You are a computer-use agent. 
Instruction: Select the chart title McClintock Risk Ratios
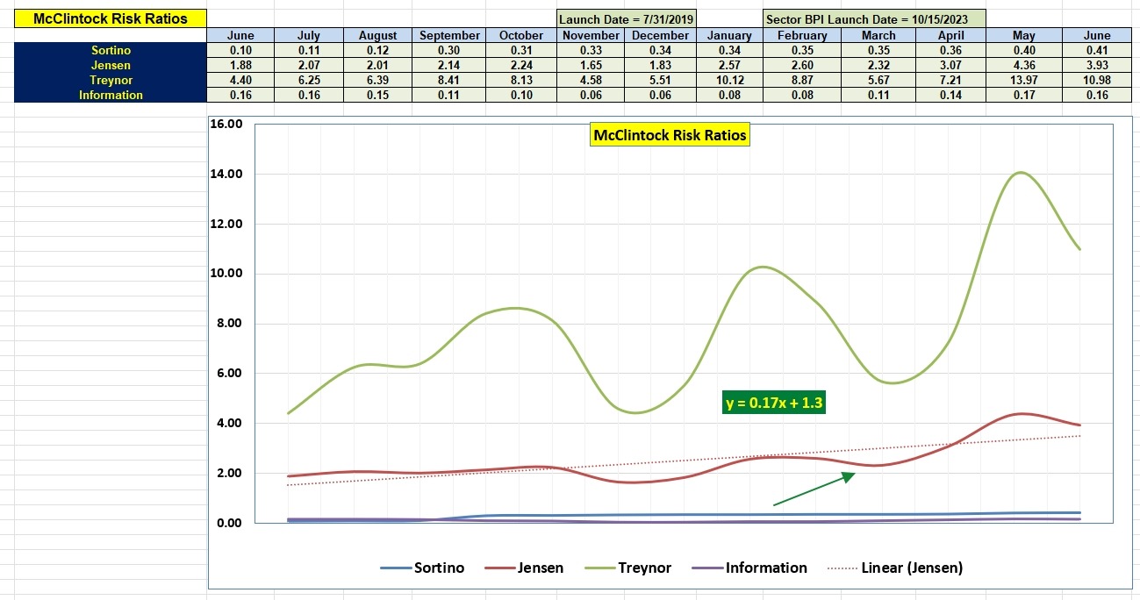pyautogui.click(x=670, y=135)
